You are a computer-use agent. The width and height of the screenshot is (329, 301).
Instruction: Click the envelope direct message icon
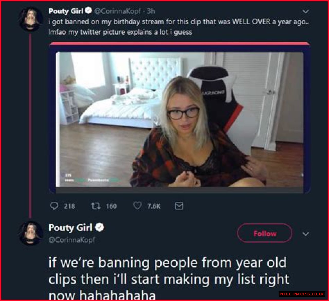tap(179, 206)
